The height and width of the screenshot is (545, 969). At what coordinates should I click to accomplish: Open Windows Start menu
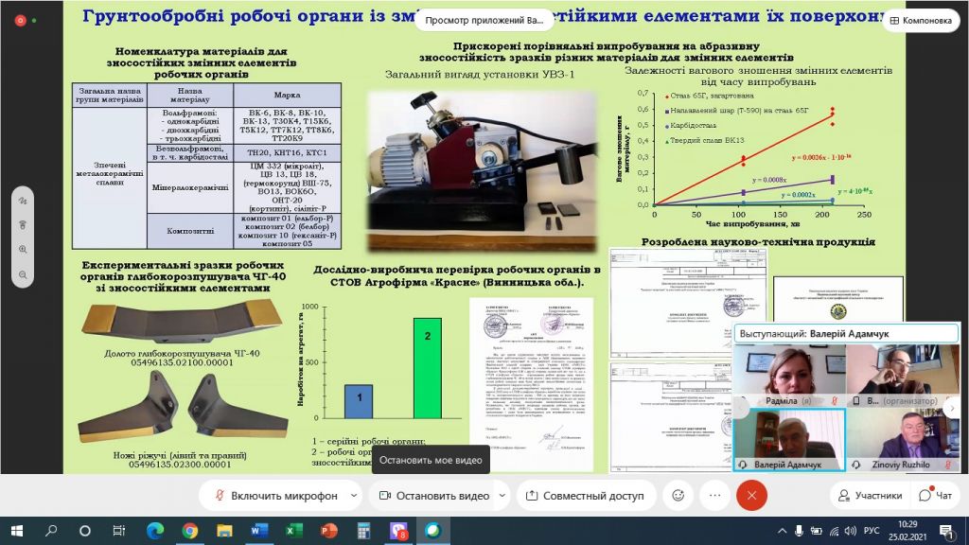click(x=17, y=531)
